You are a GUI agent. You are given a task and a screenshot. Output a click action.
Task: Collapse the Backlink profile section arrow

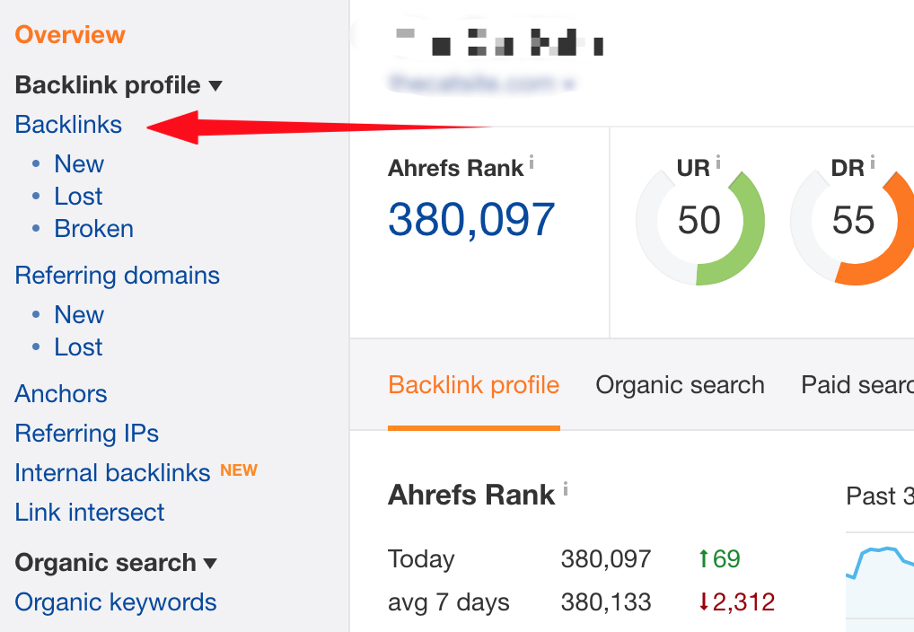[x=215, y=86]
